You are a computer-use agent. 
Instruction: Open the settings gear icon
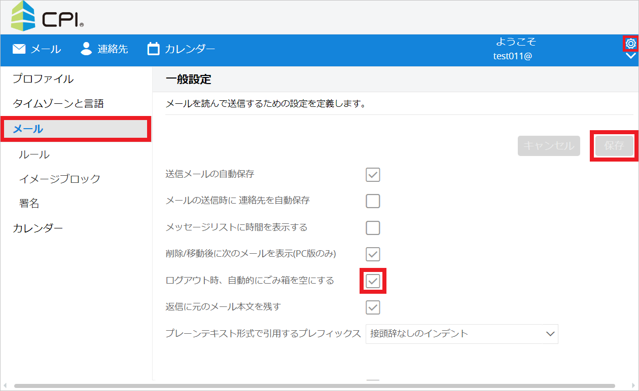click(x=631, y=44)
